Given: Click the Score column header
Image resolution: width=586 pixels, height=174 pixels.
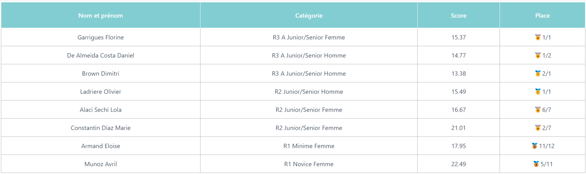Looking at the screenshot, I should point(459,15).
